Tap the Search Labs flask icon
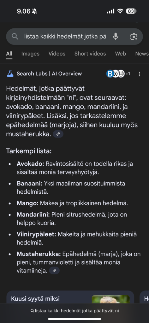This screenshot has width=149, height=323. (10, 74)
